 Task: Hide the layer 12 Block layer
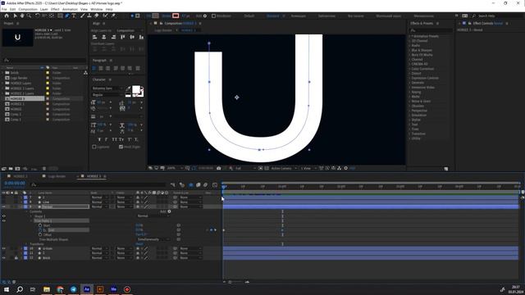click(4, 258)
